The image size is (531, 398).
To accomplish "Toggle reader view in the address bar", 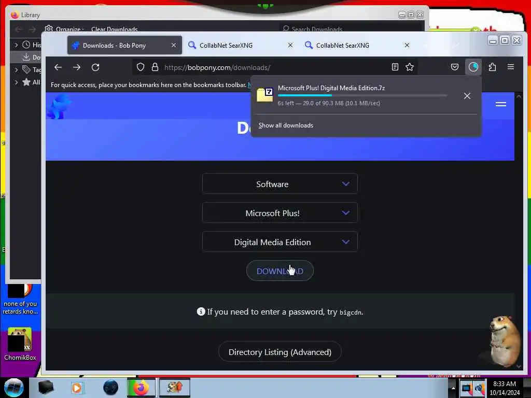I will [x=395, y=67].
